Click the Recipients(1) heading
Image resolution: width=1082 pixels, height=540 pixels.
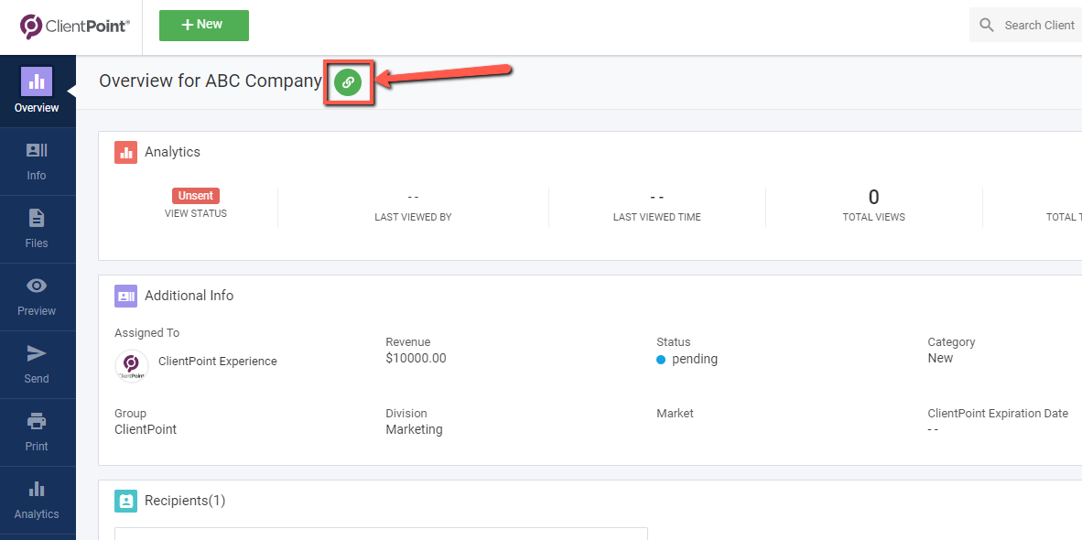pyautogui.click(x=185, y=501)
